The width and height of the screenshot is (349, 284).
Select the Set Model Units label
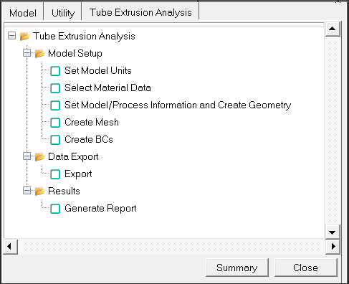[98, 71]
